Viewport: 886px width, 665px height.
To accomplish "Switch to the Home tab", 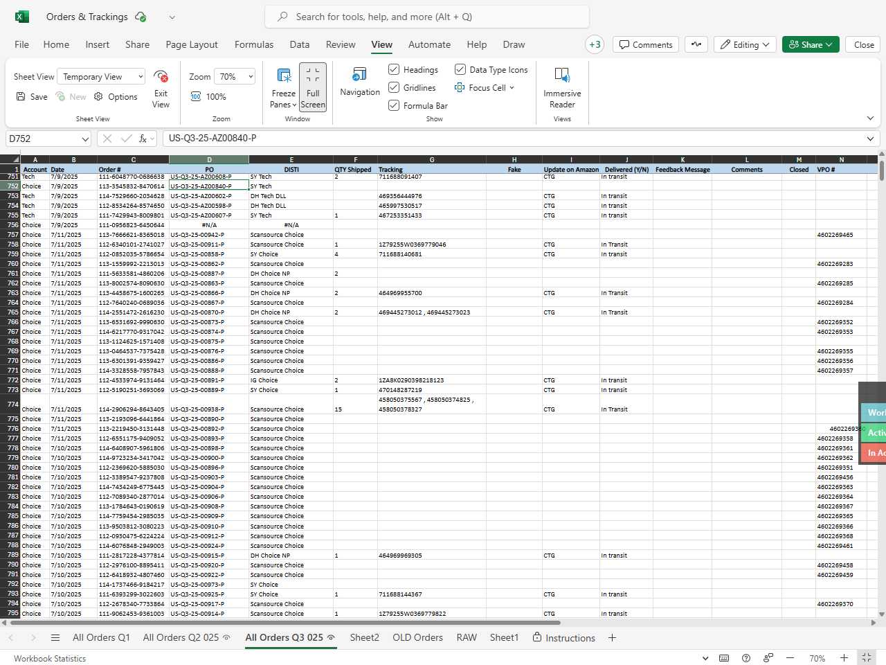I will (56, 44).
